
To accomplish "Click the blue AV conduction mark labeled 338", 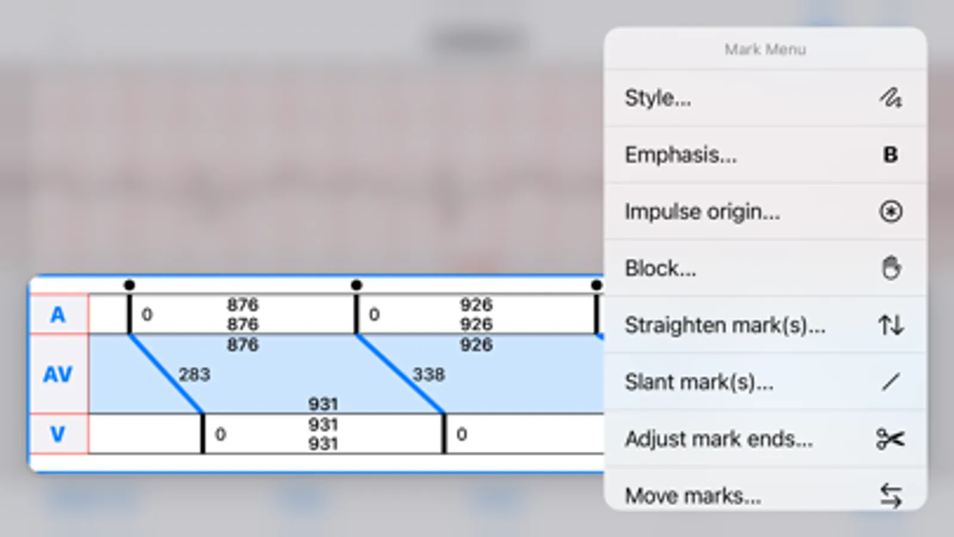I will [400, 374].
